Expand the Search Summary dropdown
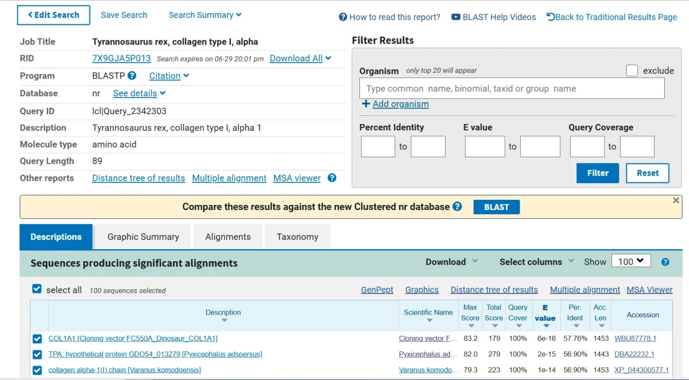The height and width of the screenshot is (380, 689). click(205, 15)
